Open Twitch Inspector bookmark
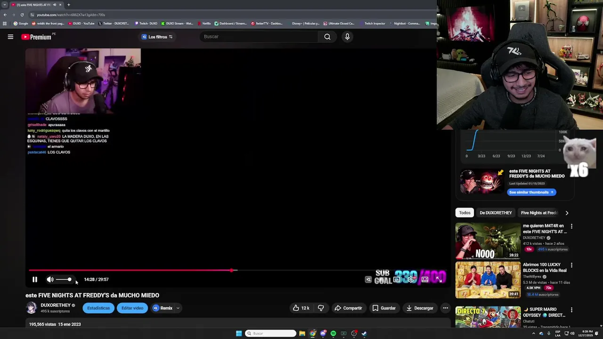Image resolution: width=603 pixels, height=339 pixels. click(x=372, y=24)
